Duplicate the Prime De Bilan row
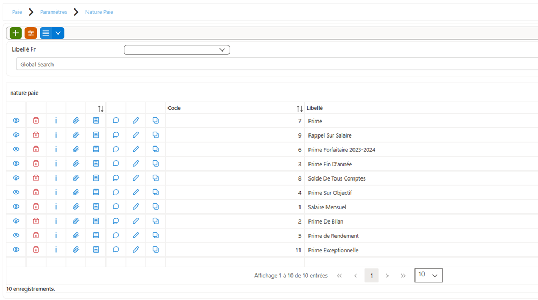 [156, 221]
